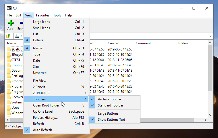The image size is (218, 138).
Task: Click the PerfLog folder icon
Action: 9,76
